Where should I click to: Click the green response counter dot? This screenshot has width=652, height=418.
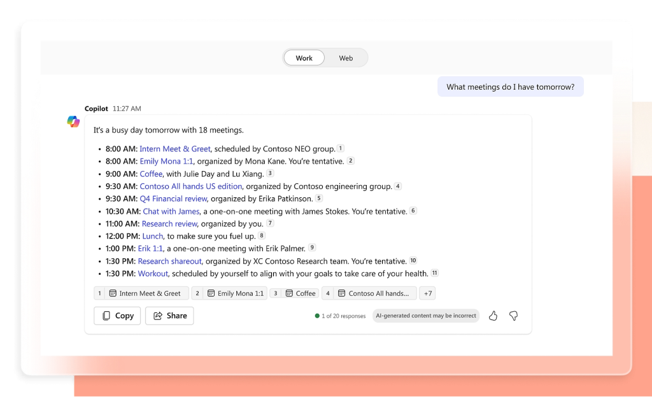click(317, 316)
